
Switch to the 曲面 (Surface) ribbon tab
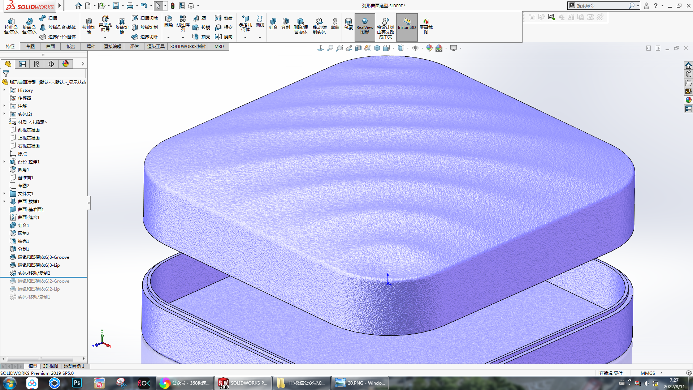51,47
